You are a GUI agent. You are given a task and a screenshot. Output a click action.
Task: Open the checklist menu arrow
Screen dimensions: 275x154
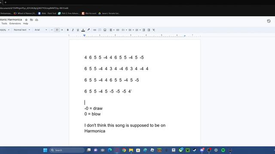pos(126,30)
